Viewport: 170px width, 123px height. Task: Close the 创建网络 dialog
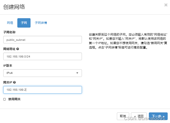tap(166, 5)
